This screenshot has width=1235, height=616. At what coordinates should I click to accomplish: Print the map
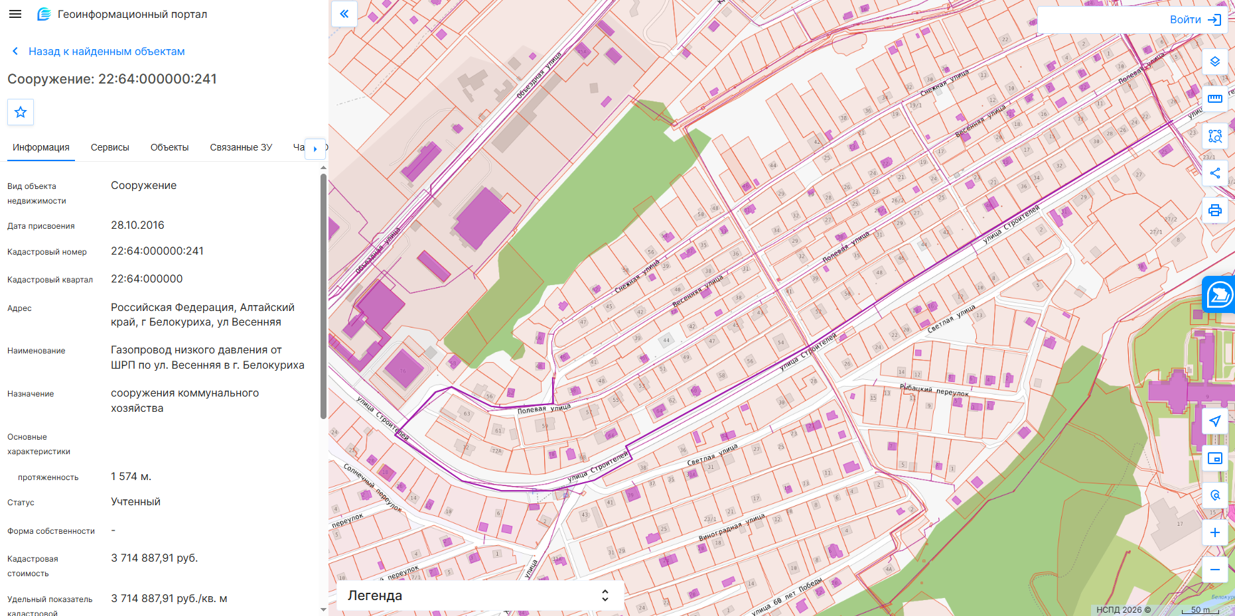pos(1215,210)
